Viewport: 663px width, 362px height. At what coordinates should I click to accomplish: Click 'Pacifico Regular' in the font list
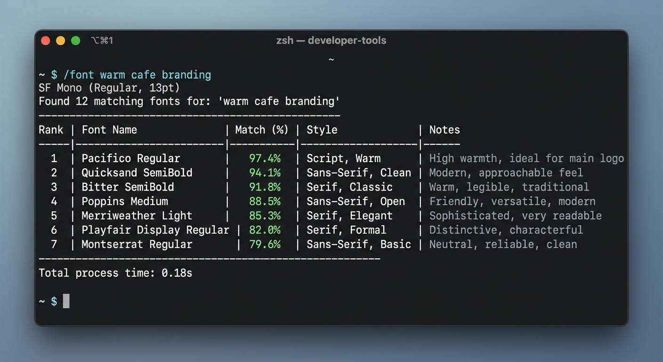coord(130,158)
